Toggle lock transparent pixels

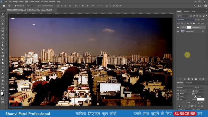click(182, 23)
